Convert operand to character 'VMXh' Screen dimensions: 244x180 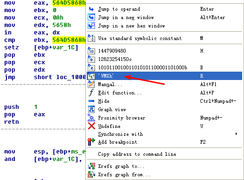coord(165,76)
